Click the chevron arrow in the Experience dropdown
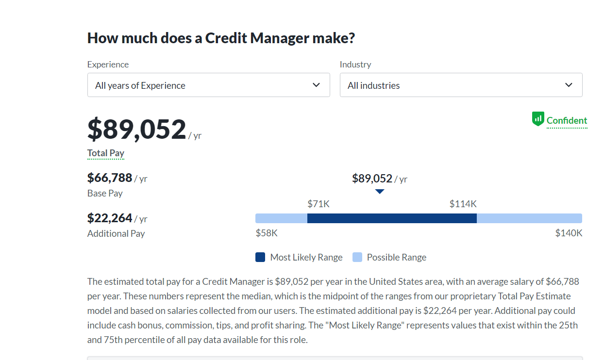 (x=316, y=85)
